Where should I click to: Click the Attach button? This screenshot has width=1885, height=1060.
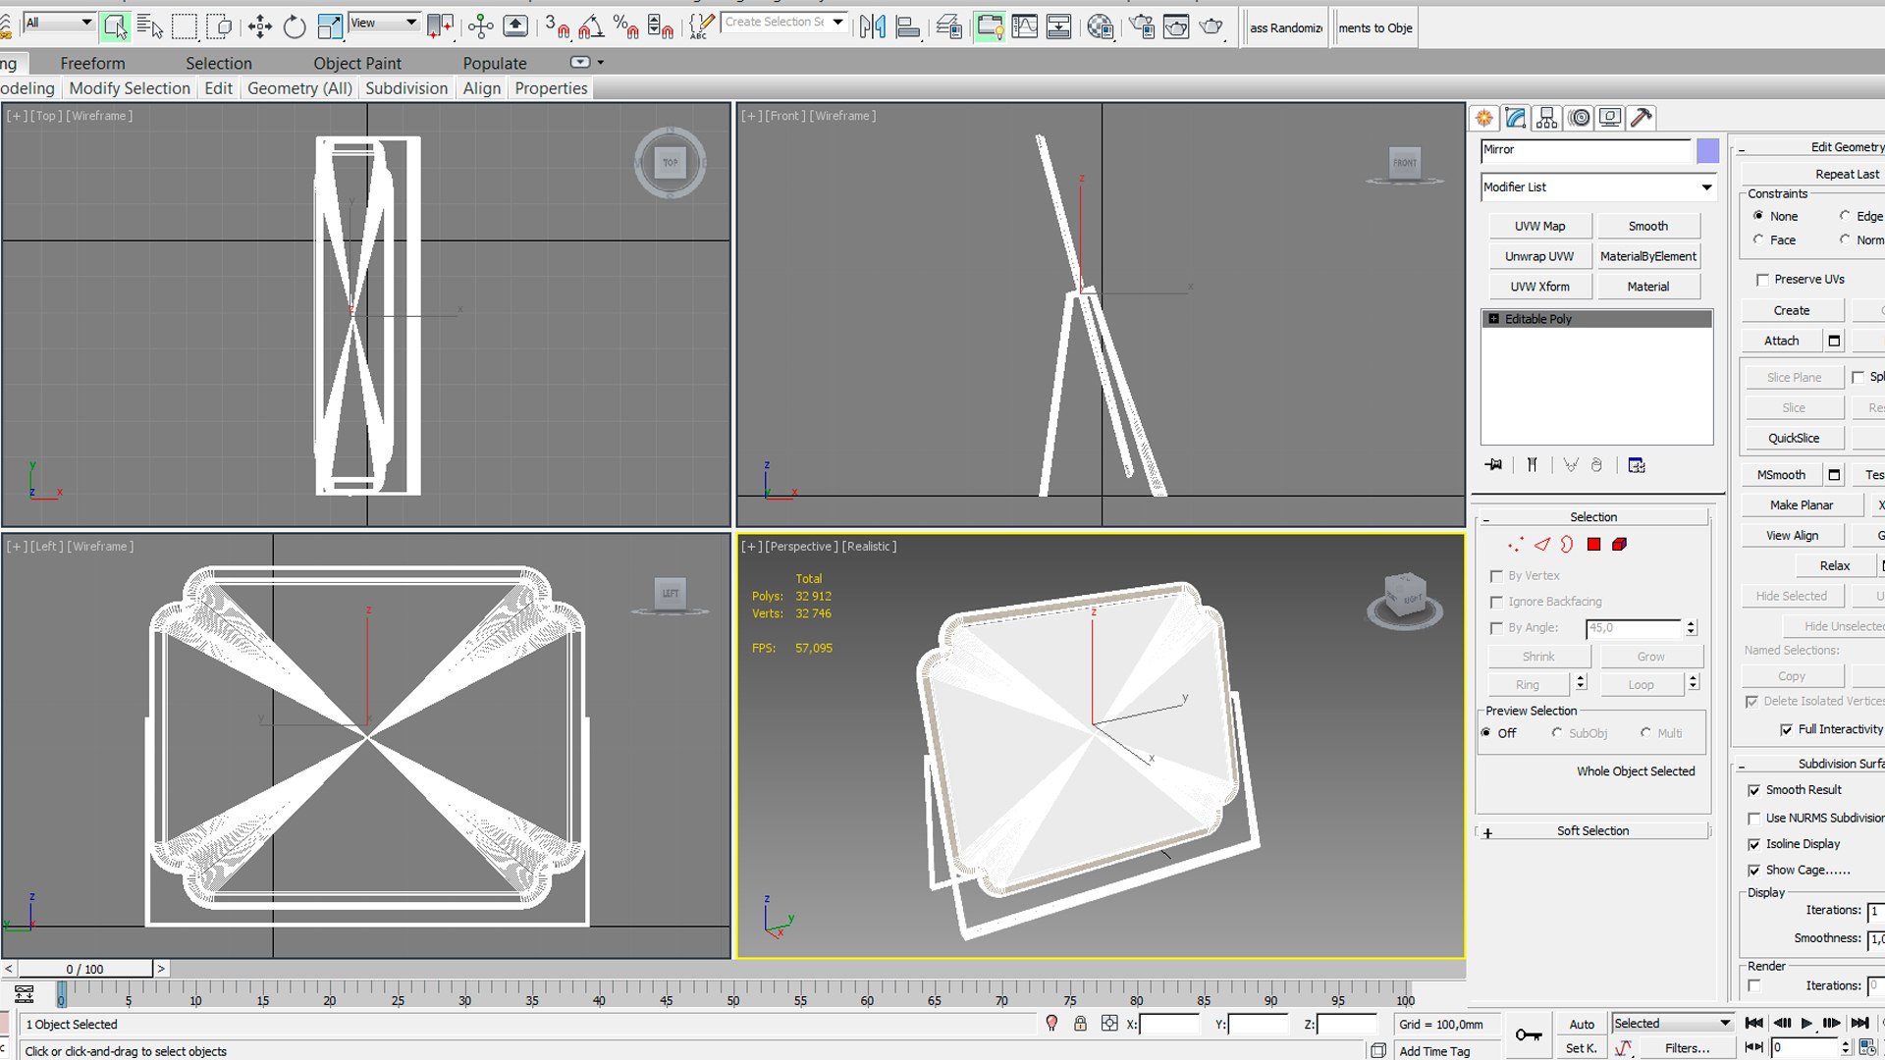pos(1781,341)
